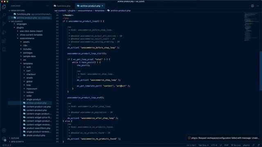Expand the single-product folder
Viewport: 262px width, 147px height.
34,100
